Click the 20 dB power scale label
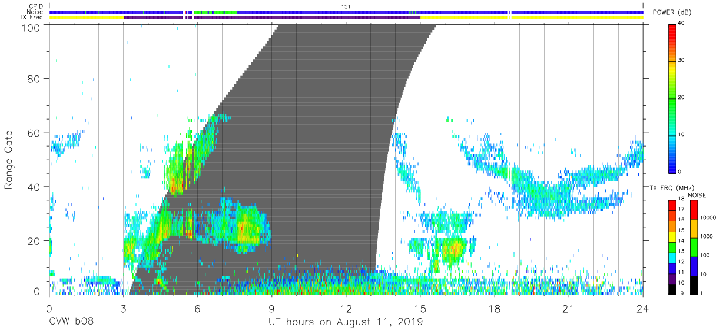723x334 pixels. (681, 98)
